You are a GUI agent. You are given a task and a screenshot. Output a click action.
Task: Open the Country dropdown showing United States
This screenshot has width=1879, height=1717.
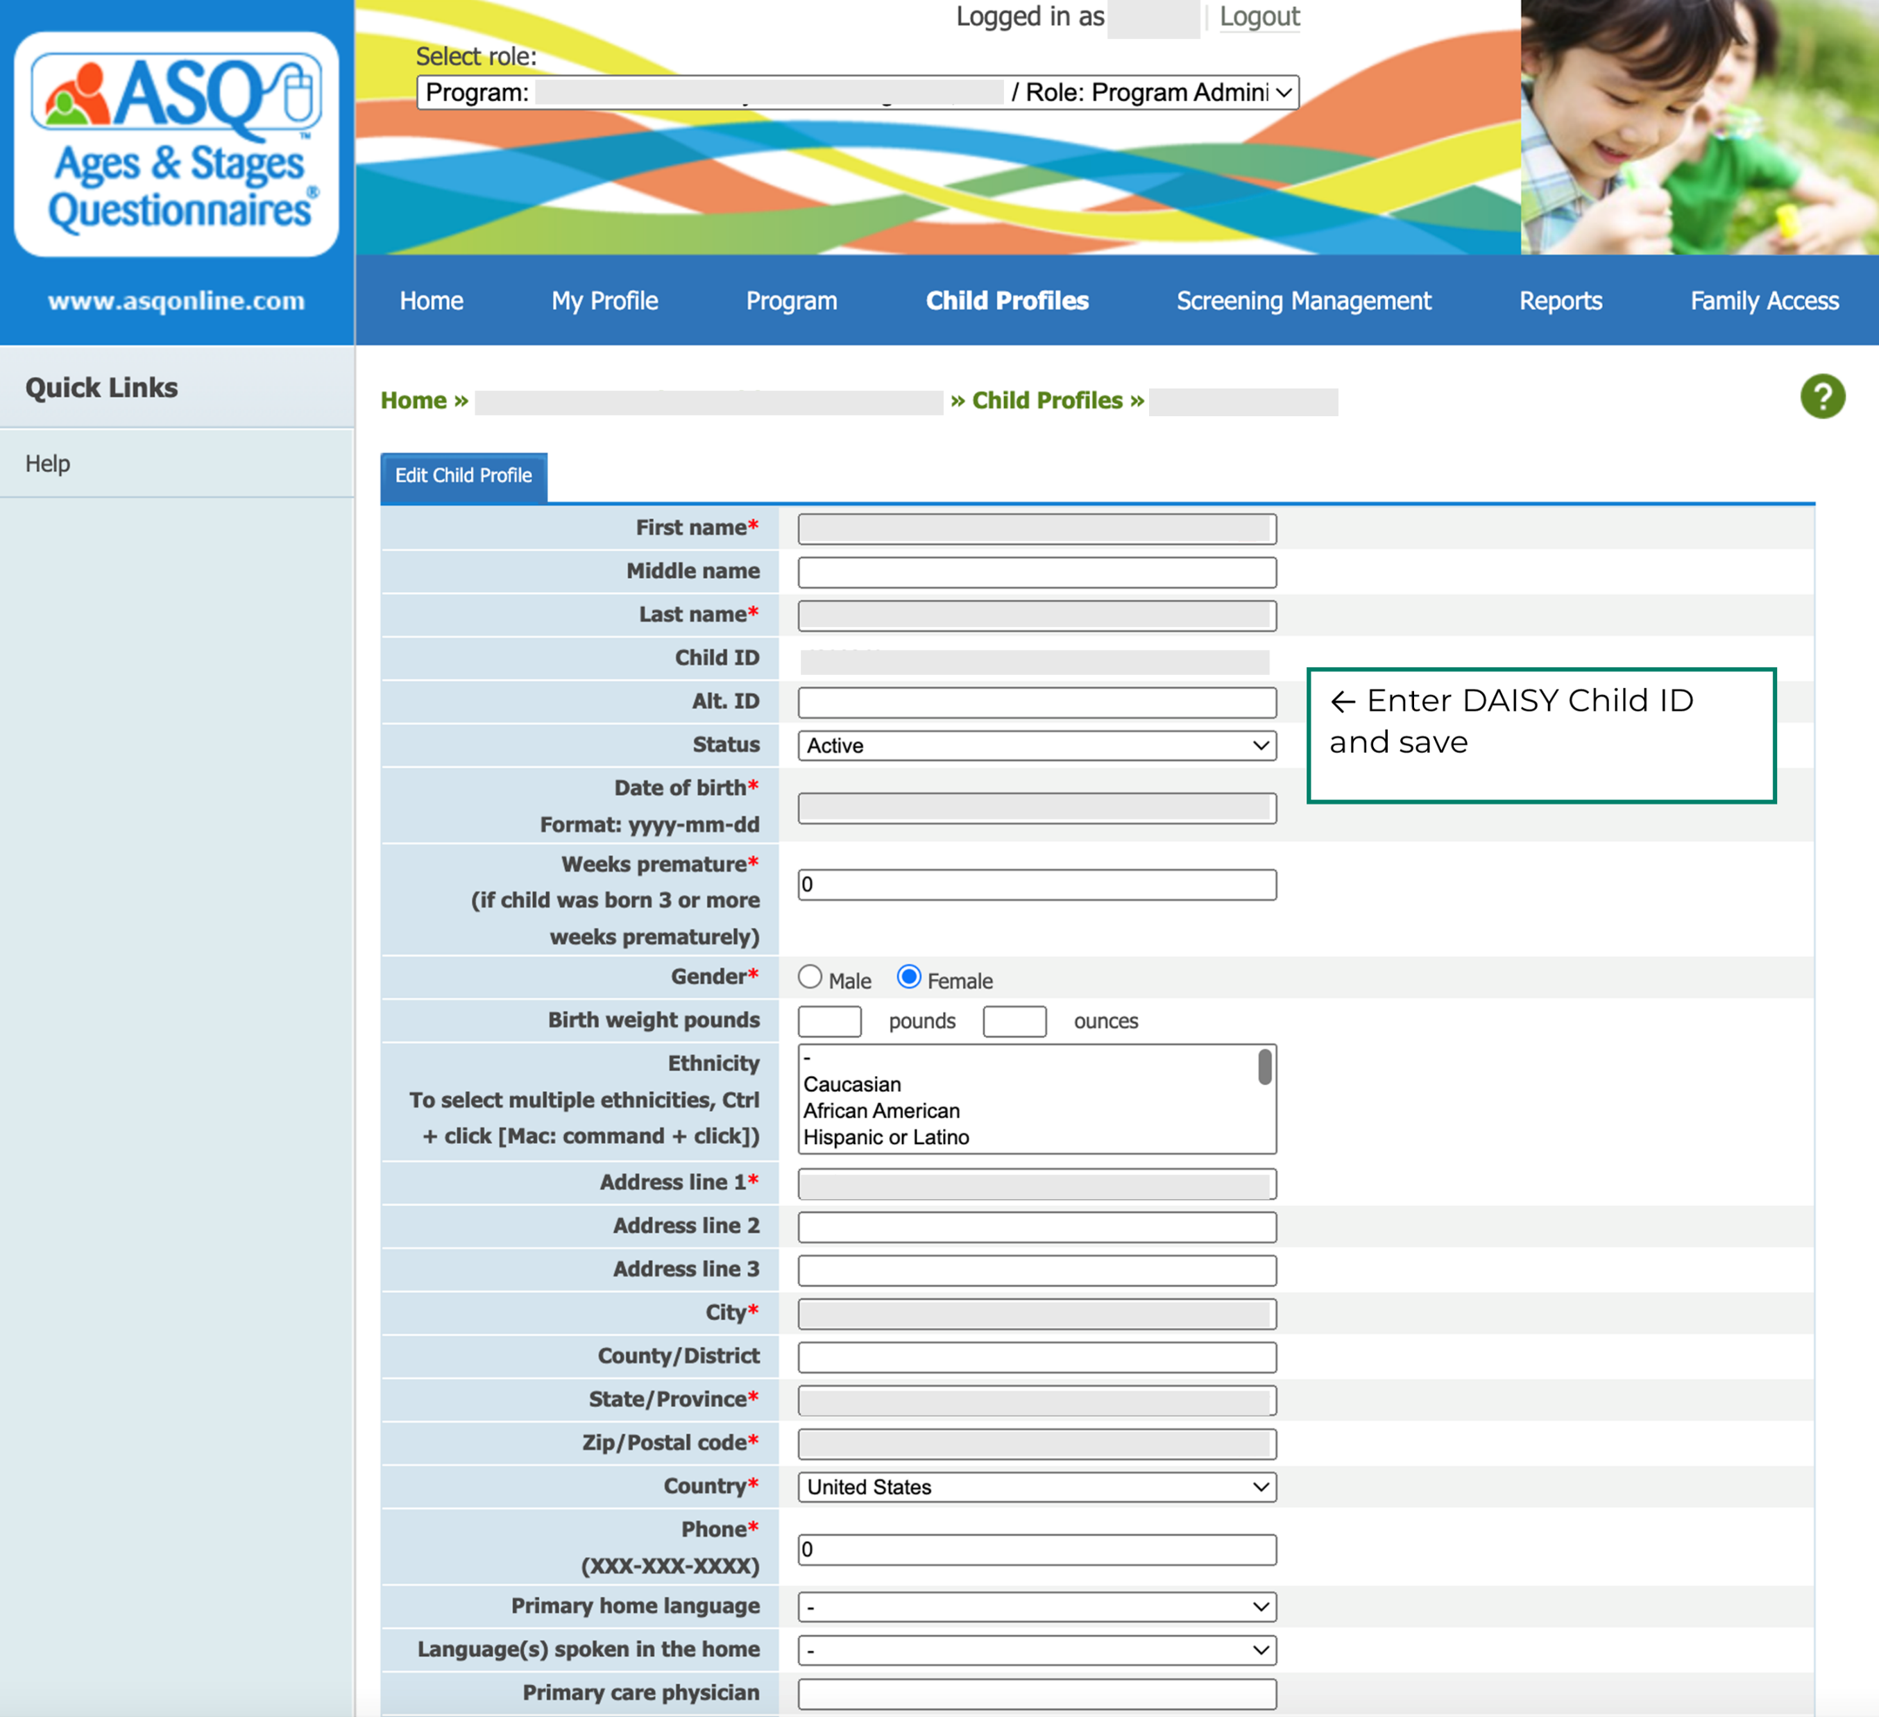pyautogui.click(x=1037, y=1487)
